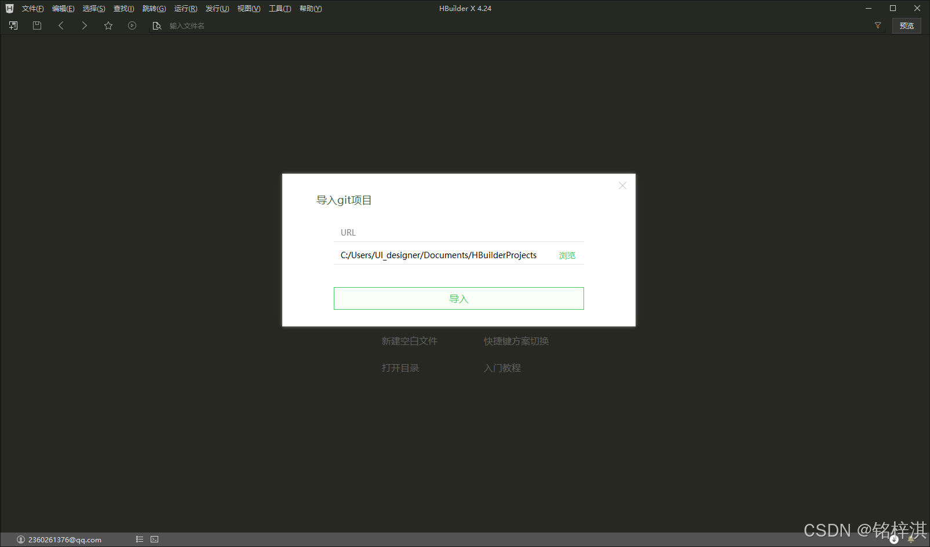Click the 快捷键方案切换 link

pyautogui.click(x=516, y=342)
